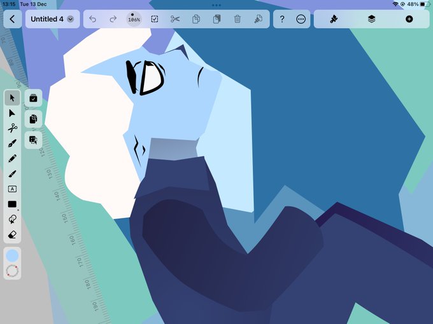This screenshot has width=433, height=324.
Task: Redo the last undone action
Action: tap(113, 19)
